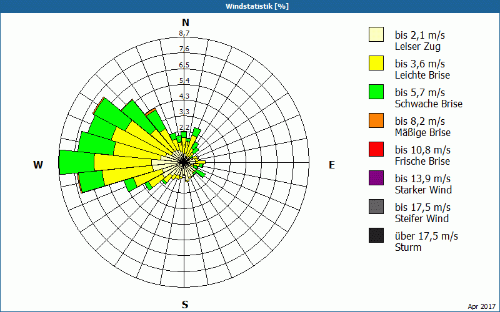The width and height of the screenshot is (500, 312).
Task: Click the 4,3 ring scale value
Action: [184, 96]
